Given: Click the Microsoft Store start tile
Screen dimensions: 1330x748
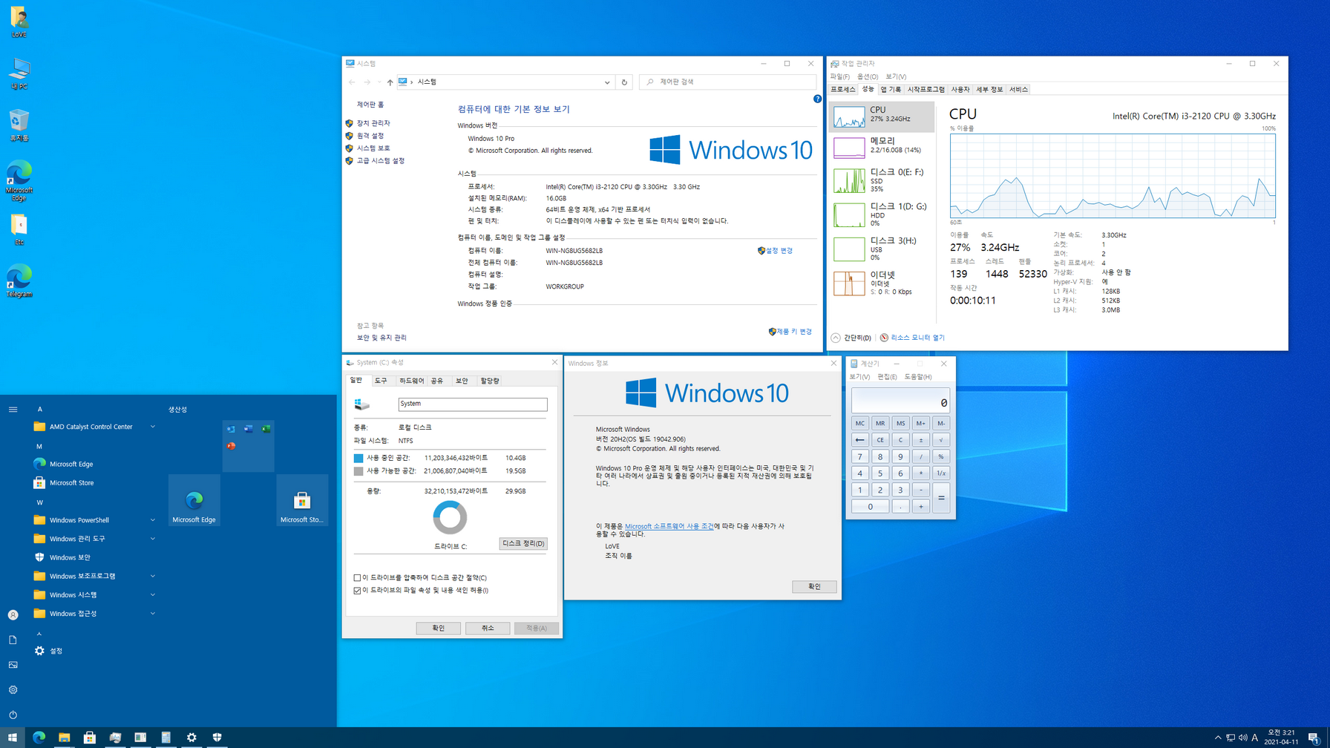Looking at the screenshot, I should [x=302, y=500].
